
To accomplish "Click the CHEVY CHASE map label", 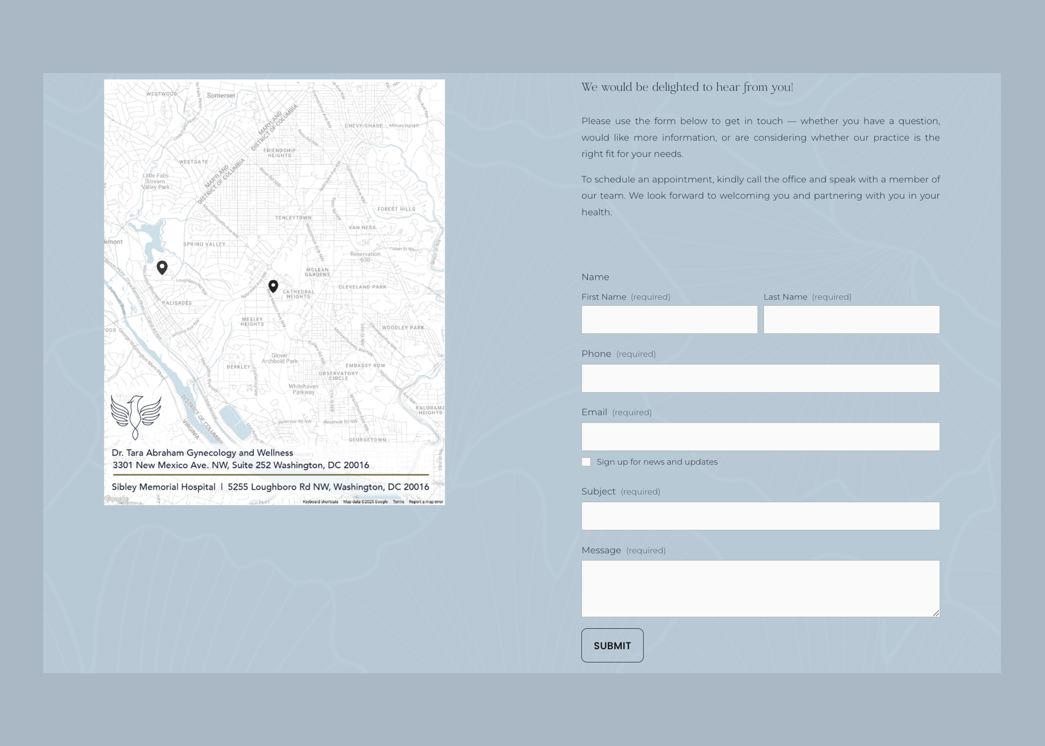I will (x=363, y=125).
